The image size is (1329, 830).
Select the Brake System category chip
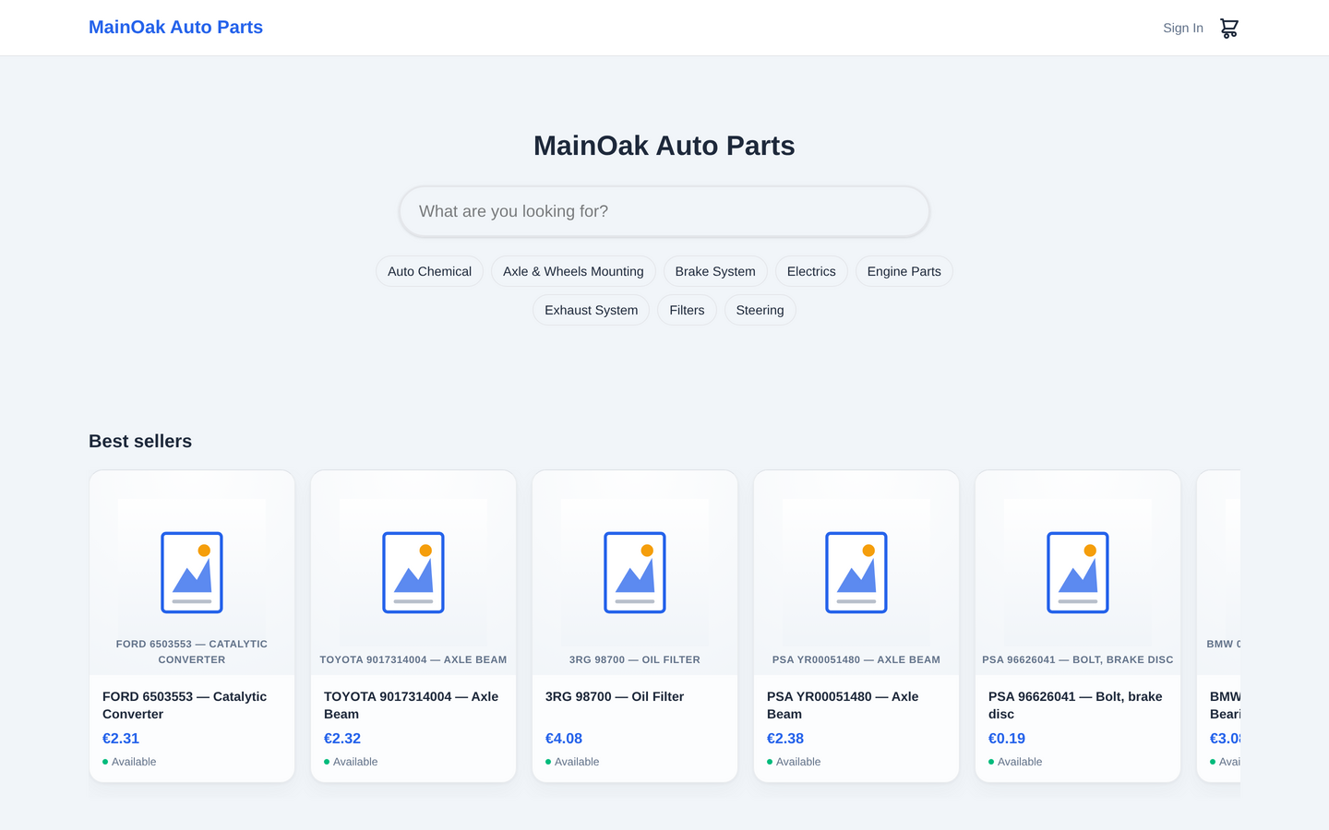(715, 271)
